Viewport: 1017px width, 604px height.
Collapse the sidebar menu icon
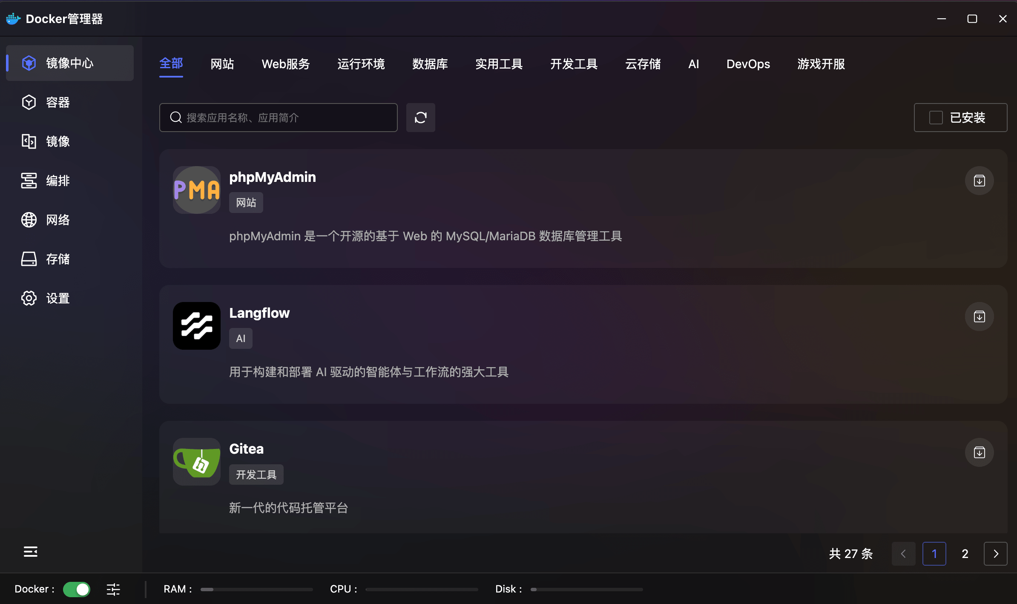pyautogui.click(x=30, y=552)
